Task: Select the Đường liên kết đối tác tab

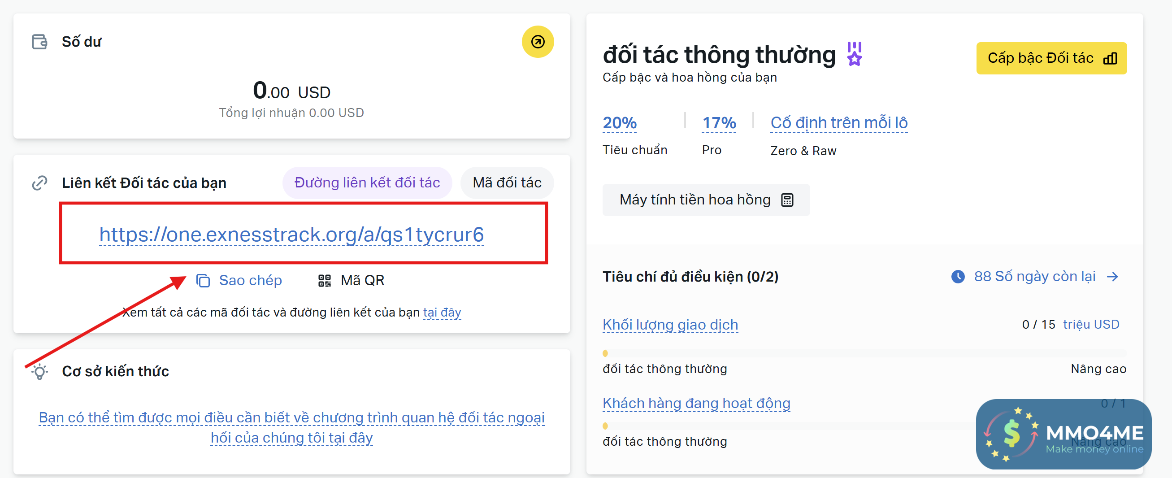Action: [367, 183]
